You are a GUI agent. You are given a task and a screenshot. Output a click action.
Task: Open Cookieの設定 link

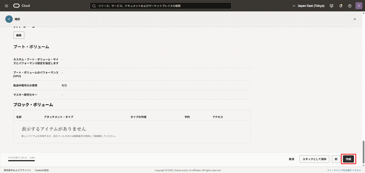click(42, 170)
